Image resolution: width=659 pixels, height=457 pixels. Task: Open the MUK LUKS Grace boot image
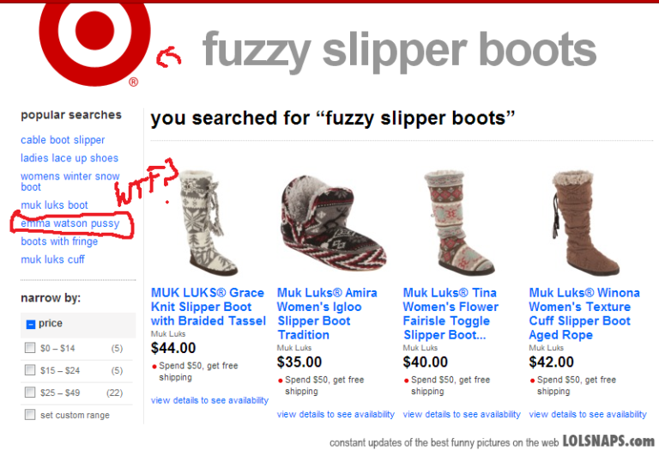pos(207,223)
